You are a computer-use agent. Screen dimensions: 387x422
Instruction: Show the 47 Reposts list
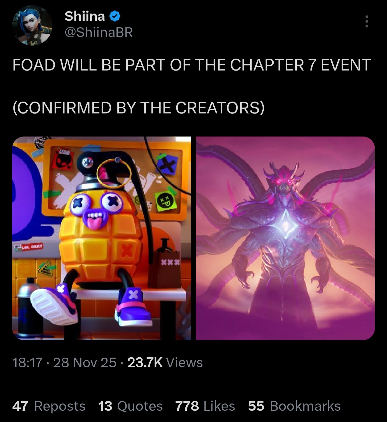[49, 406]
